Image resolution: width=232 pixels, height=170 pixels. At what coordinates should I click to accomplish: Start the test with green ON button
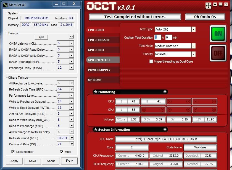click(218, 34)
